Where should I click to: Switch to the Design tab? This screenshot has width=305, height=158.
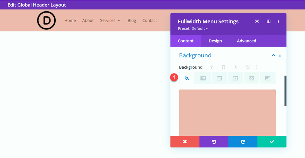pyautogui.click(x=215, y=41)
